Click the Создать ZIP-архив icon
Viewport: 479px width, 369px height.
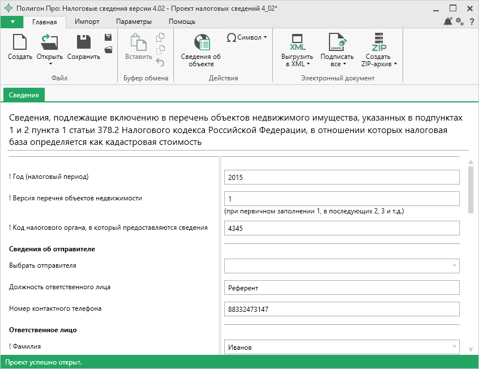(378, 42)
